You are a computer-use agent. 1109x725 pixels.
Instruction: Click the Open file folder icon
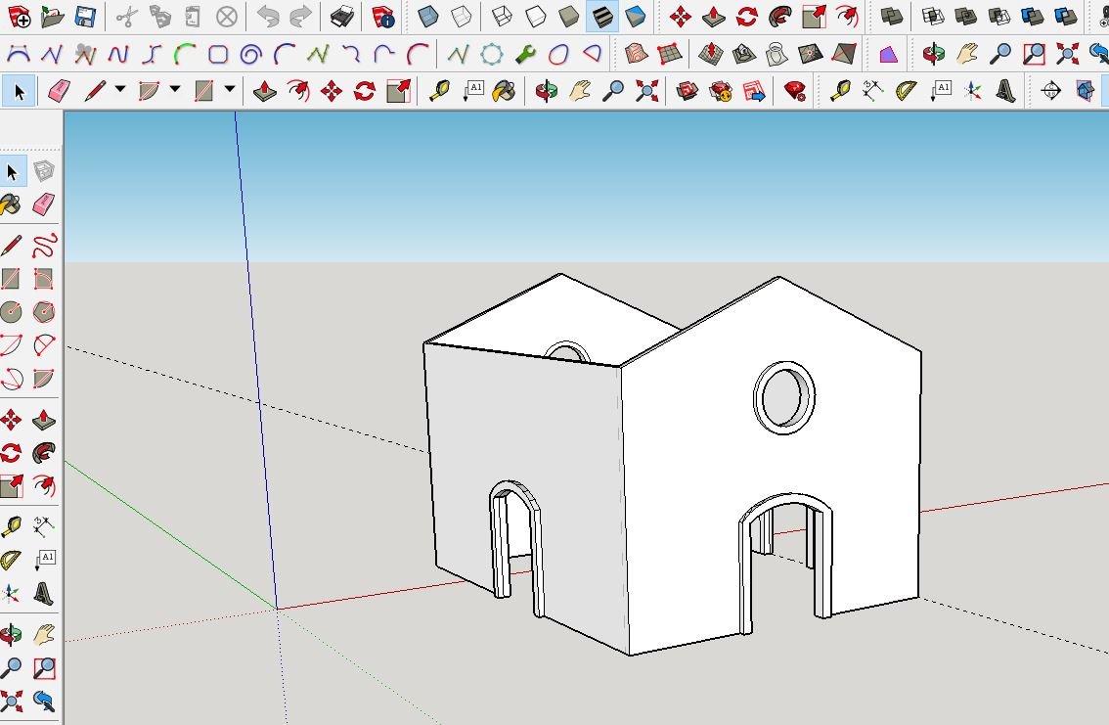coord(52,17)
